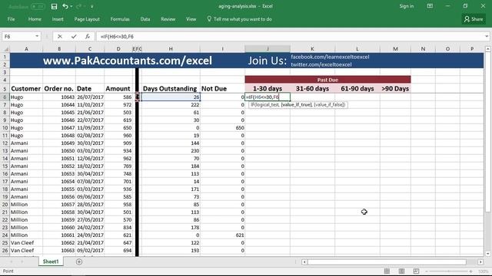
Task: Select the Sheet1 tab
Action: click(51, 261)
